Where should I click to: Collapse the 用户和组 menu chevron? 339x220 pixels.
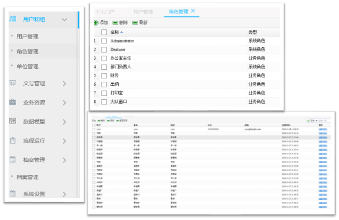pos(64,20)
